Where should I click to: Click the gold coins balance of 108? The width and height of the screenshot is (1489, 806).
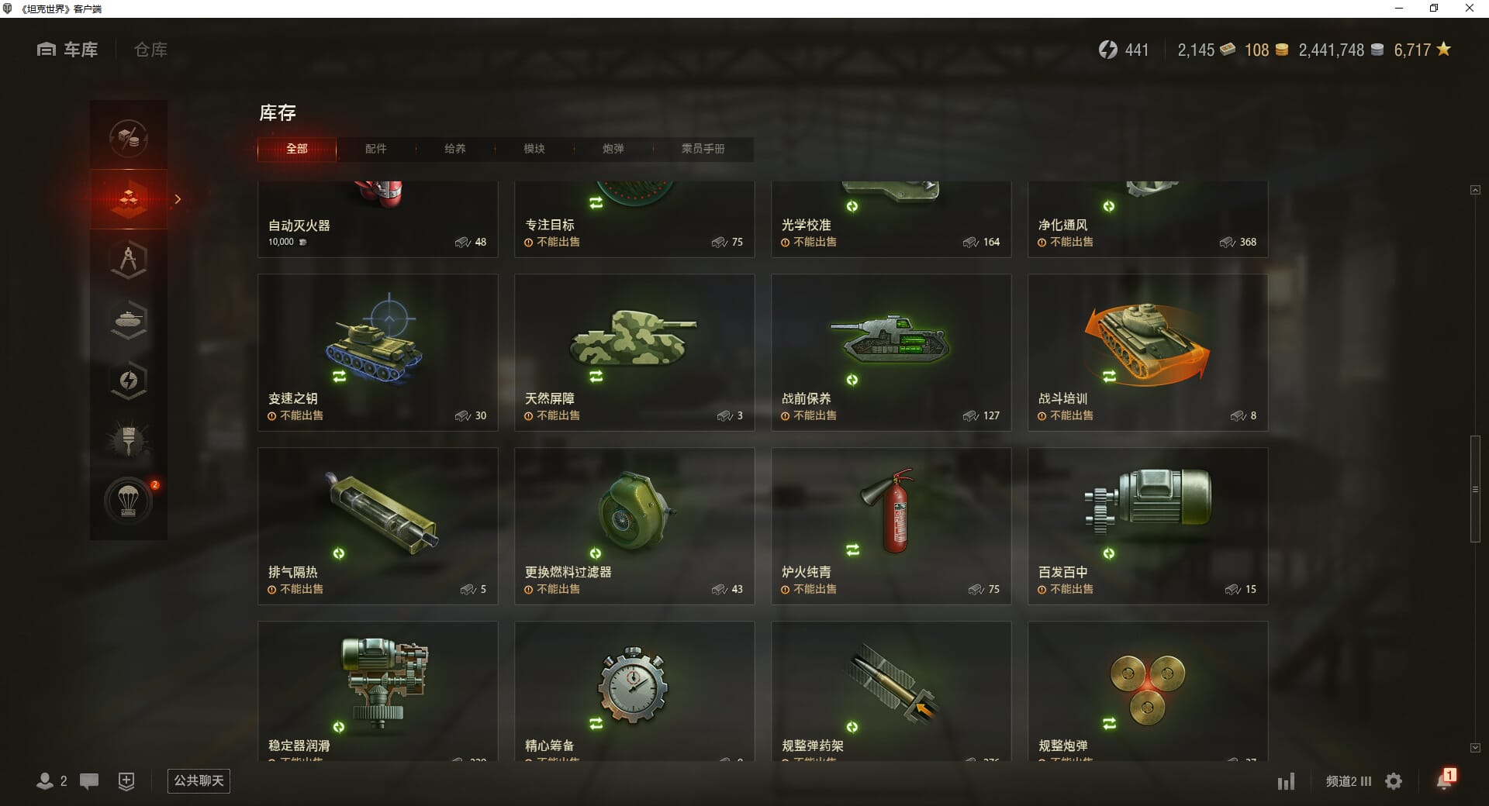click(1266, 50)
